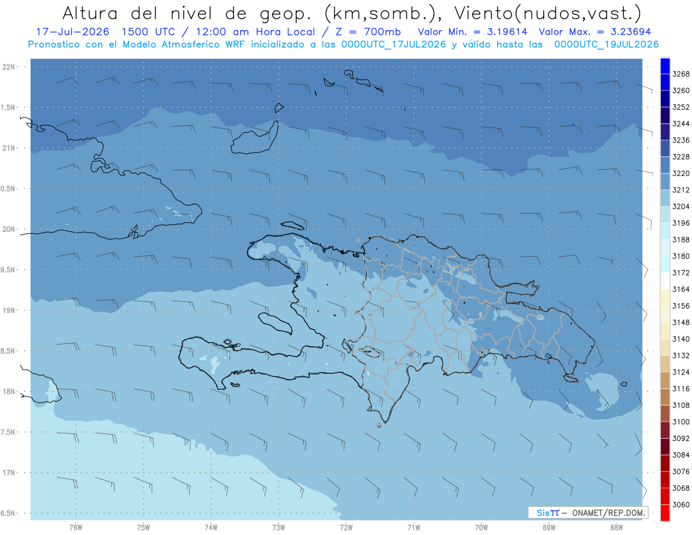Click the red swatch below 3060
This screenshot has width=692, height=535.
[665, 512]
